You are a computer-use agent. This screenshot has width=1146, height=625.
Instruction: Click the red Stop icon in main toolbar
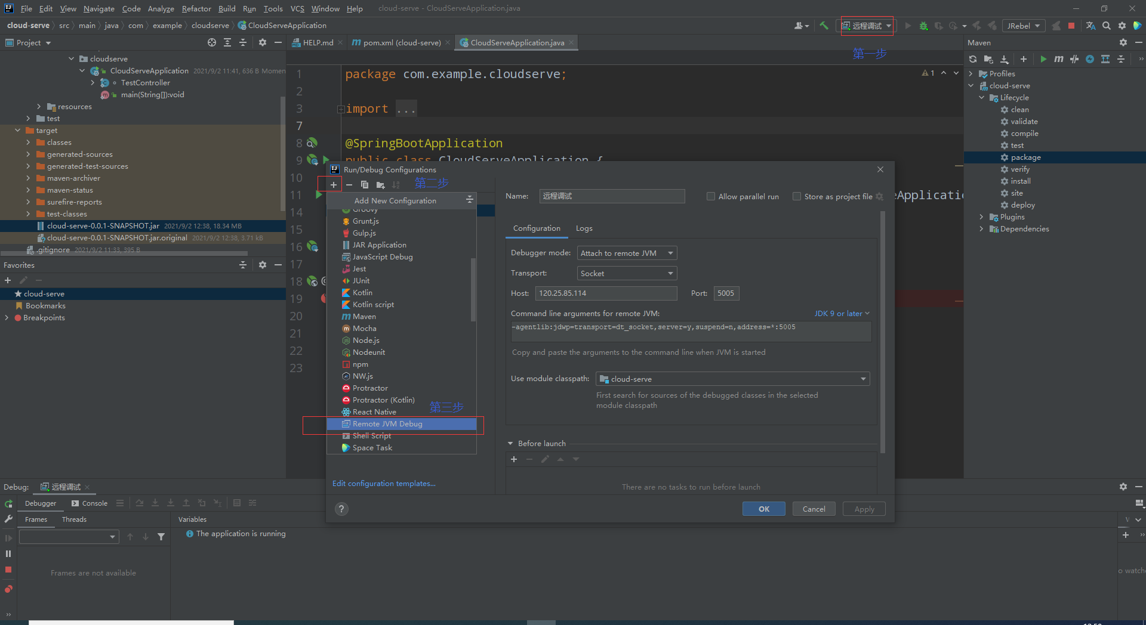(1071, 26)
